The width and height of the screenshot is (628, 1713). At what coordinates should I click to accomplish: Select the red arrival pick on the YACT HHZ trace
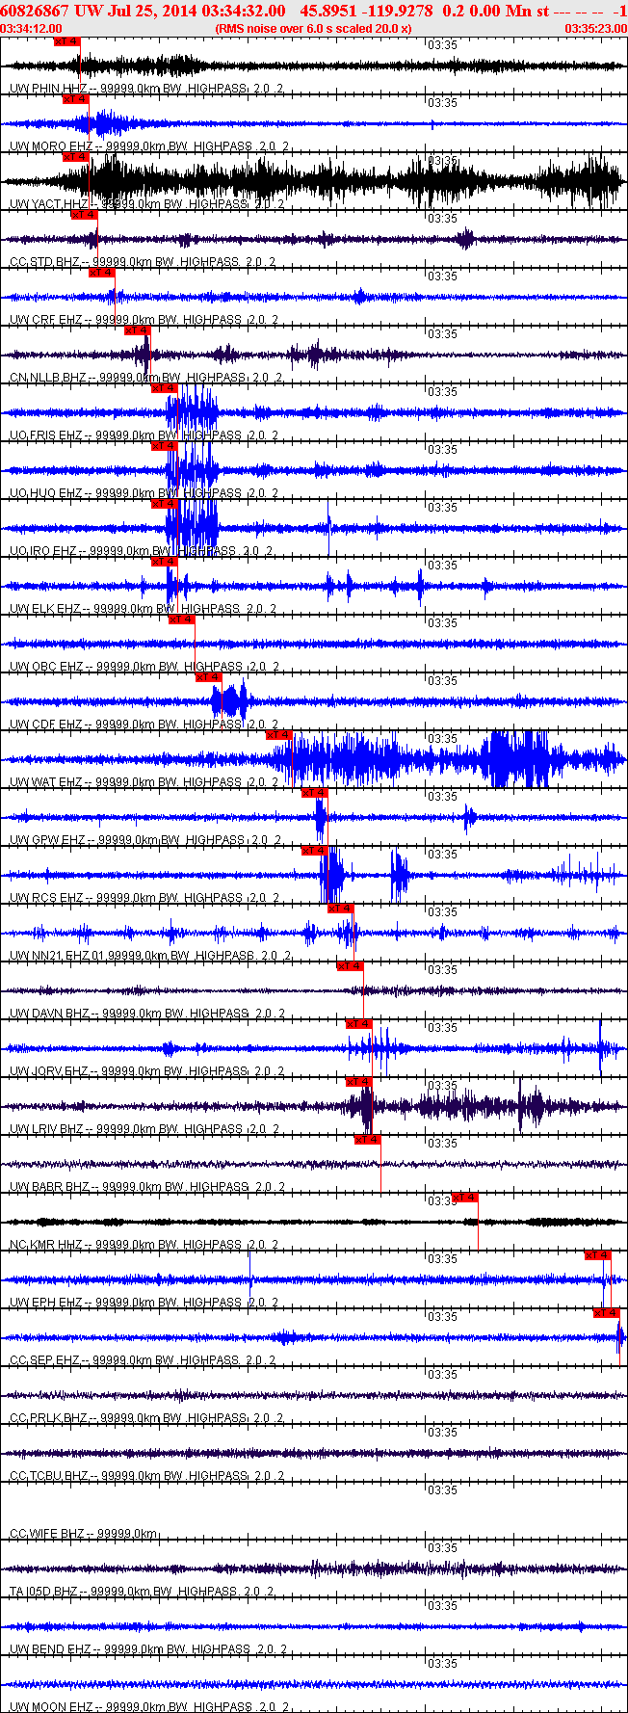pos(76,157)
